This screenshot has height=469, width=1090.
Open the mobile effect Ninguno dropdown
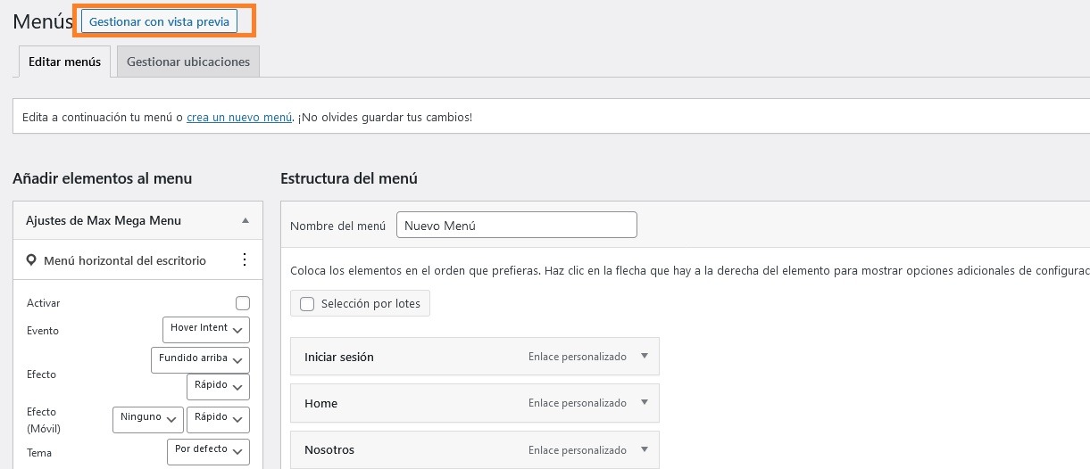147,419
